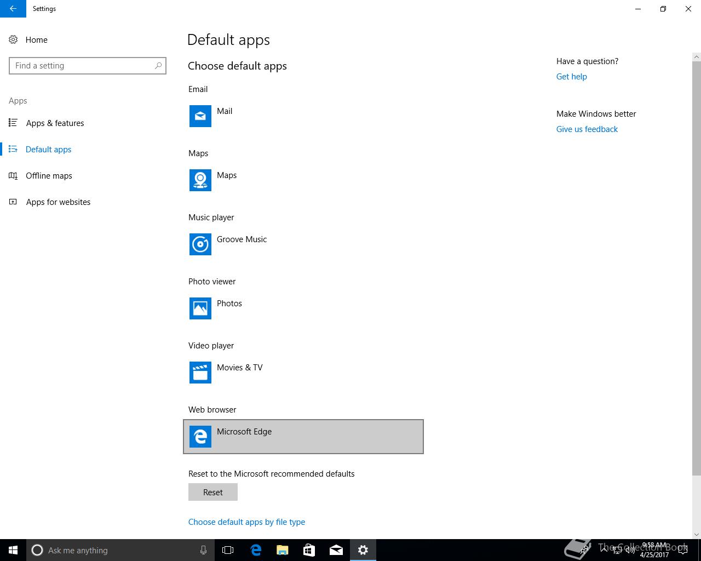701x561 pixels.
Task: Click the Apps & features list icon
Action: point(13,123)
